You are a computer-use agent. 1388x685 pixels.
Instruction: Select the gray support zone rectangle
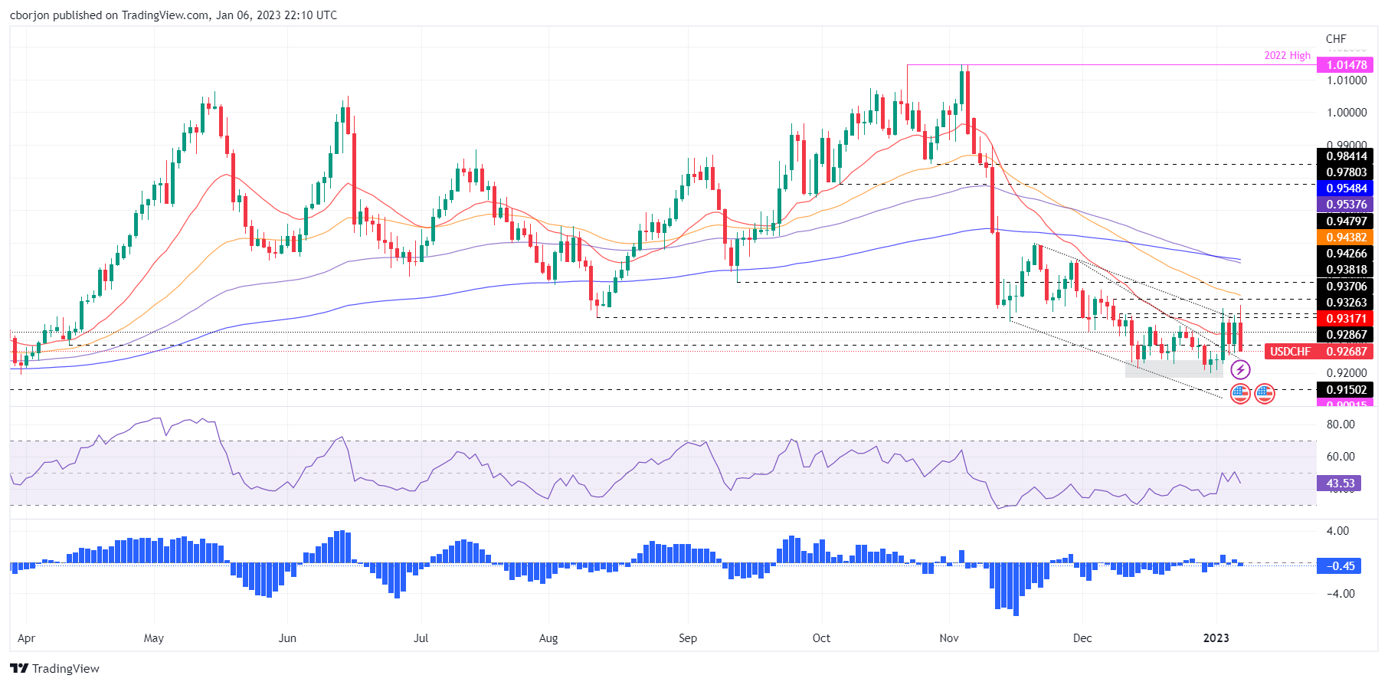click(1173, 369)
